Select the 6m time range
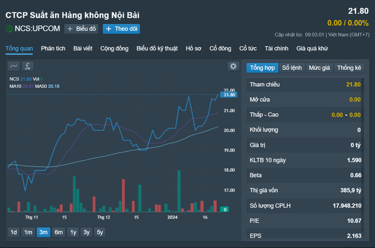 [x=58, y=232]
